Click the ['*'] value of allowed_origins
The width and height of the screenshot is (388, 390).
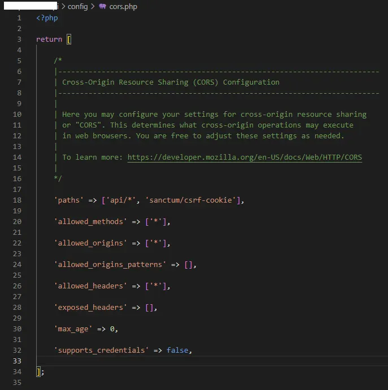coord(156,243)
